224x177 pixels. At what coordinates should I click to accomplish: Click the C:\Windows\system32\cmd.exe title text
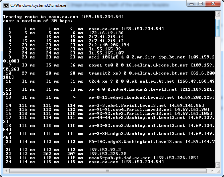tap(38, 5)
